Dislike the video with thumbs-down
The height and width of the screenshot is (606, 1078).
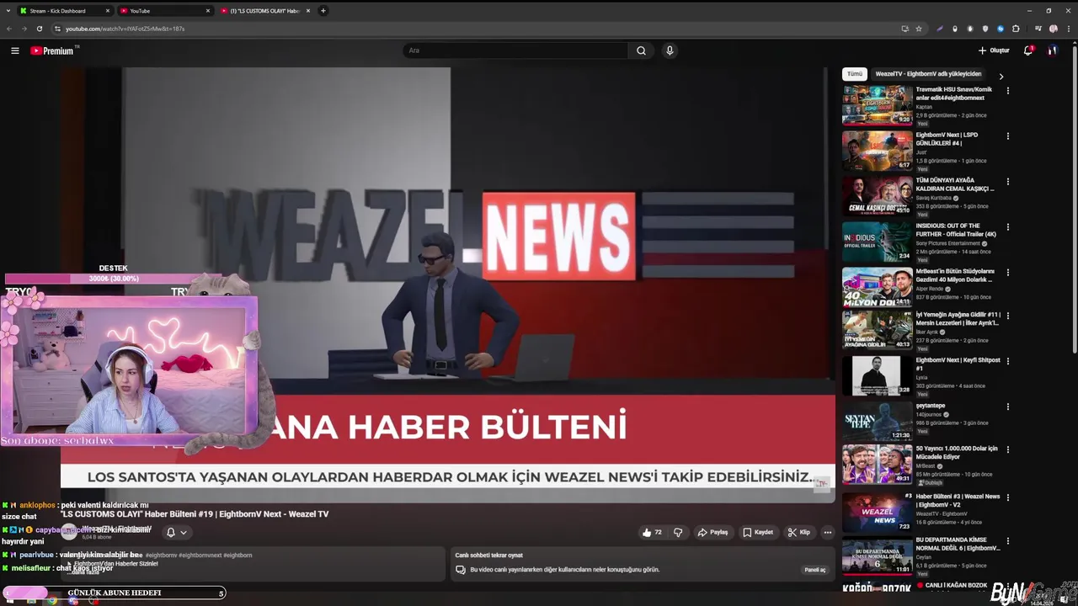point(678,532)
